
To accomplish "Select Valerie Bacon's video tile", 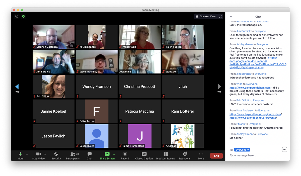I will 183,37.
